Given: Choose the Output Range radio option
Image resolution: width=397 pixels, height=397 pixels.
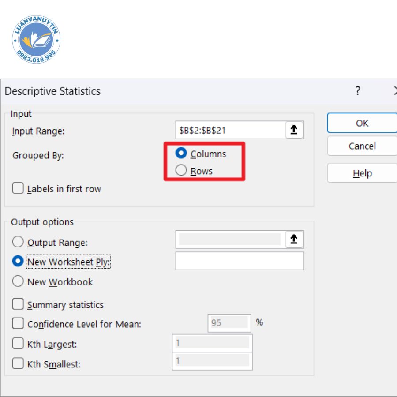Looking at the screenshot, I should pyautogui.click(x=18, y=242).
